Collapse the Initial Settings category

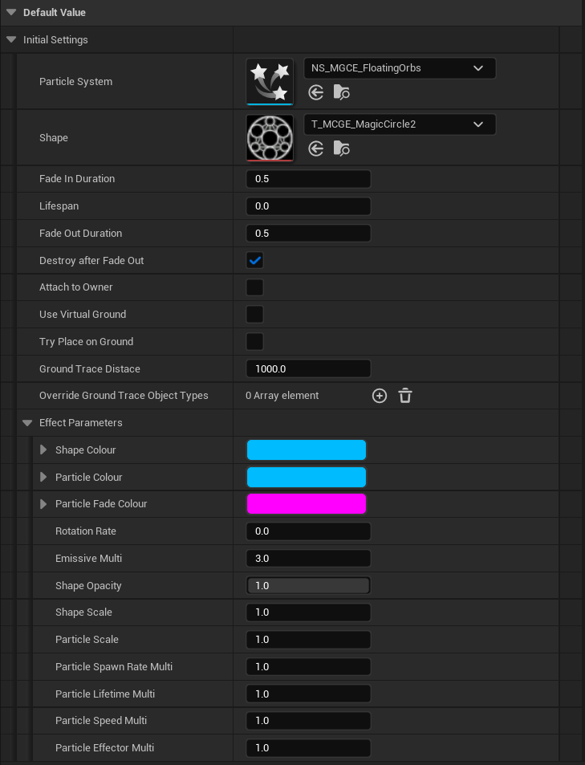click(x=11, y=40)
